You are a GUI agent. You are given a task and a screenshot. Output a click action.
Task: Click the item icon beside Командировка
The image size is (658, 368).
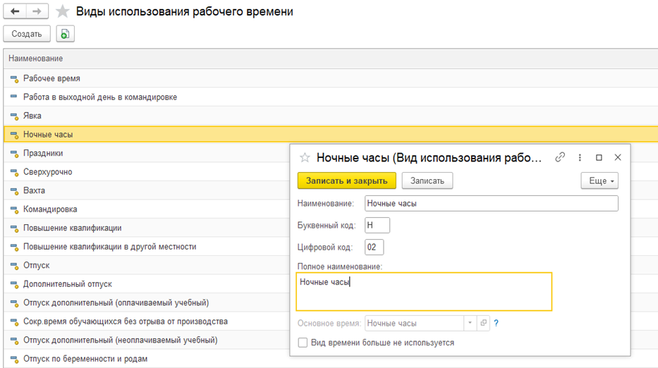[14, 209]
